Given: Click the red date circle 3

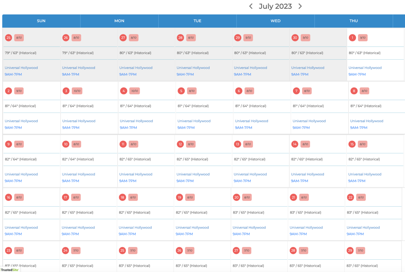Looking at the screenshot, I should point(66,91).
